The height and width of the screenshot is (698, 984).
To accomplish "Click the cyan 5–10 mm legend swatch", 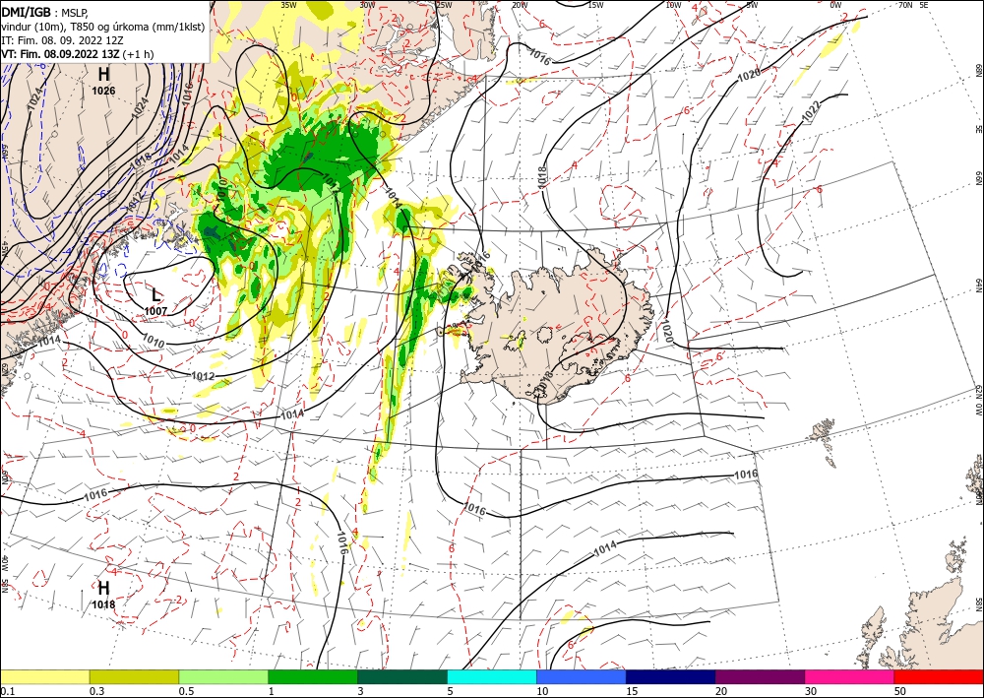I will 492,676.
